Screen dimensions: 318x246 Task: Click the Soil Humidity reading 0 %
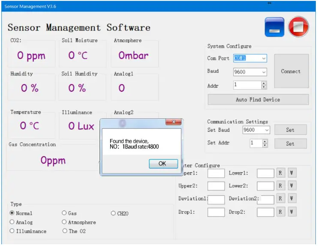click(77, 88)
